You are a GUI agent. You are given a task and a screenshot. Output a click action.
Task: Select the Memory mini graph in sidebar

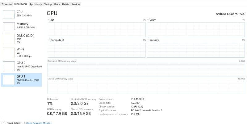click(9, 26)
